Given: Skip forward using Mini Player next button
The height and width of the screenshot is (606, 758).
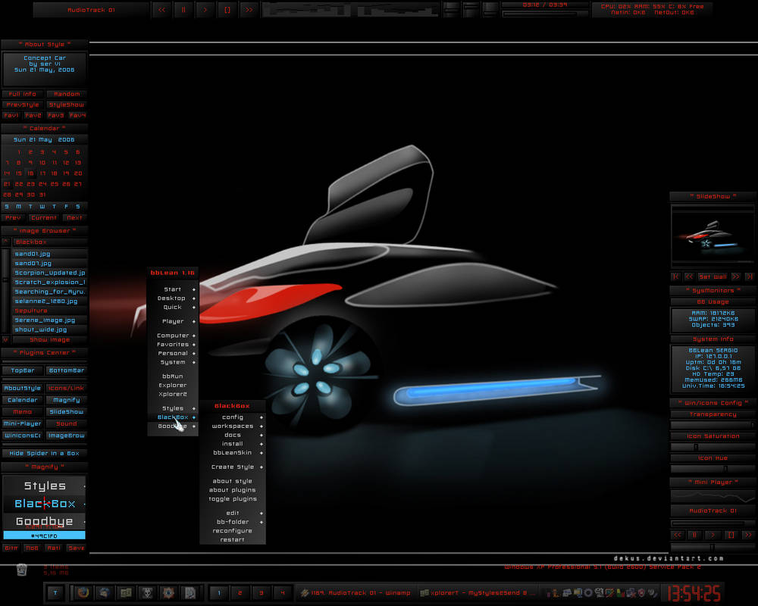Looking at the screenshot, I should (748, 535).
